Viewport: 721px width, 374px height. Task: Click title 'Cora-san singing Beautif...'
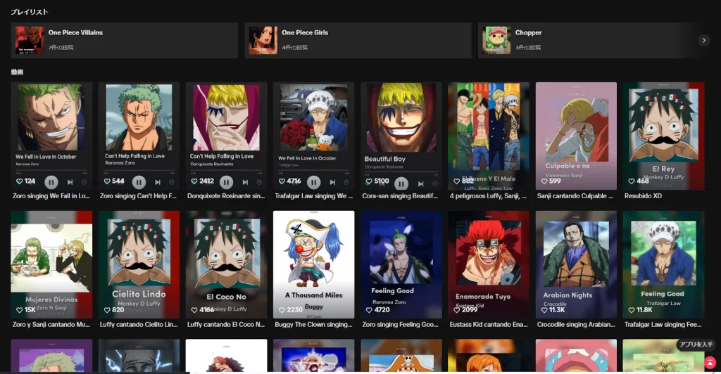(x=400, y=196)
